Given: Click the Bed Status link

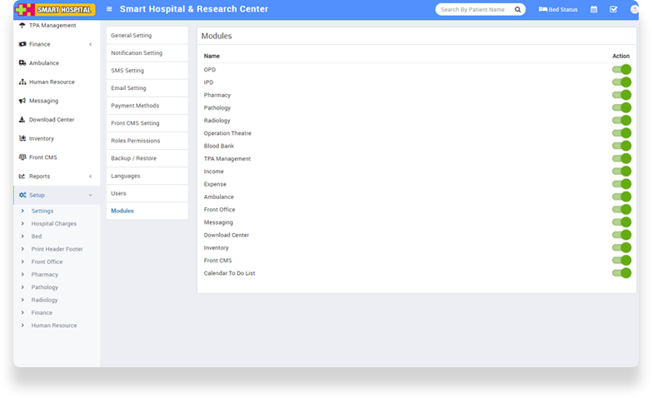Looking at the screenshot, I should (558, 9).
